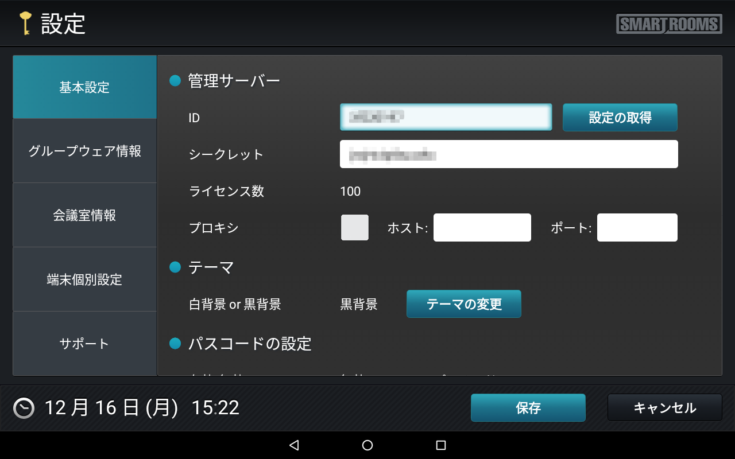Click the SMART ROOMS logo
The height and width of the screenshot is (459, 735).
point(669,24)
